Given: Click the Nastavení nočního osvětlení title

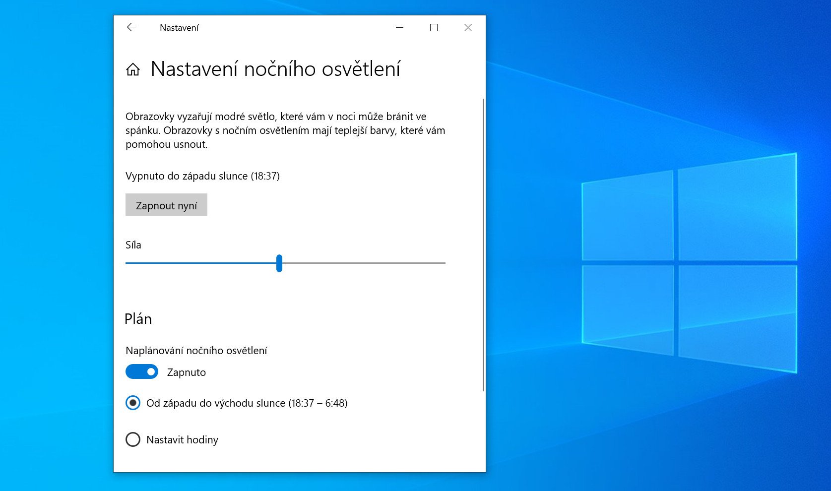Looking at the screenshot, I should pos(275,69).
